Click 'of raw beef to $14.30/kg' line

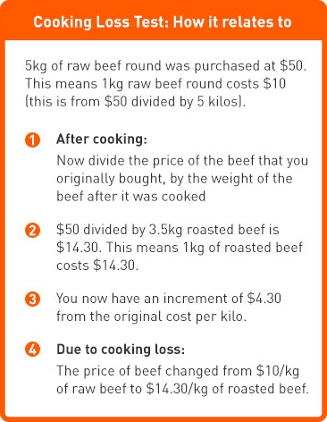[x=182, y=389]
